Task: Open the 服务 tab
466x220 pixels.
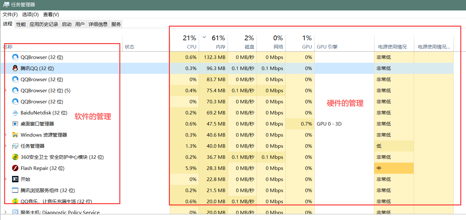Action: click(116, 24)
